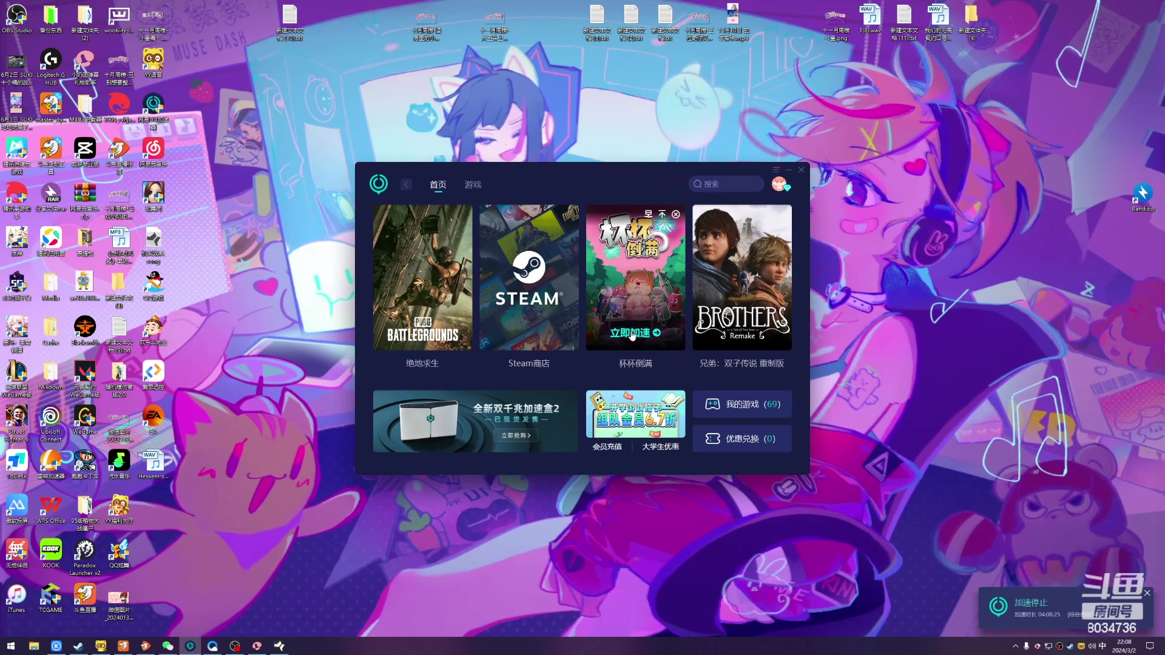Screen dimensions: 1165x655
Task: Open 优惠兑换 (0) button
Action: click(x=741, y=438)
